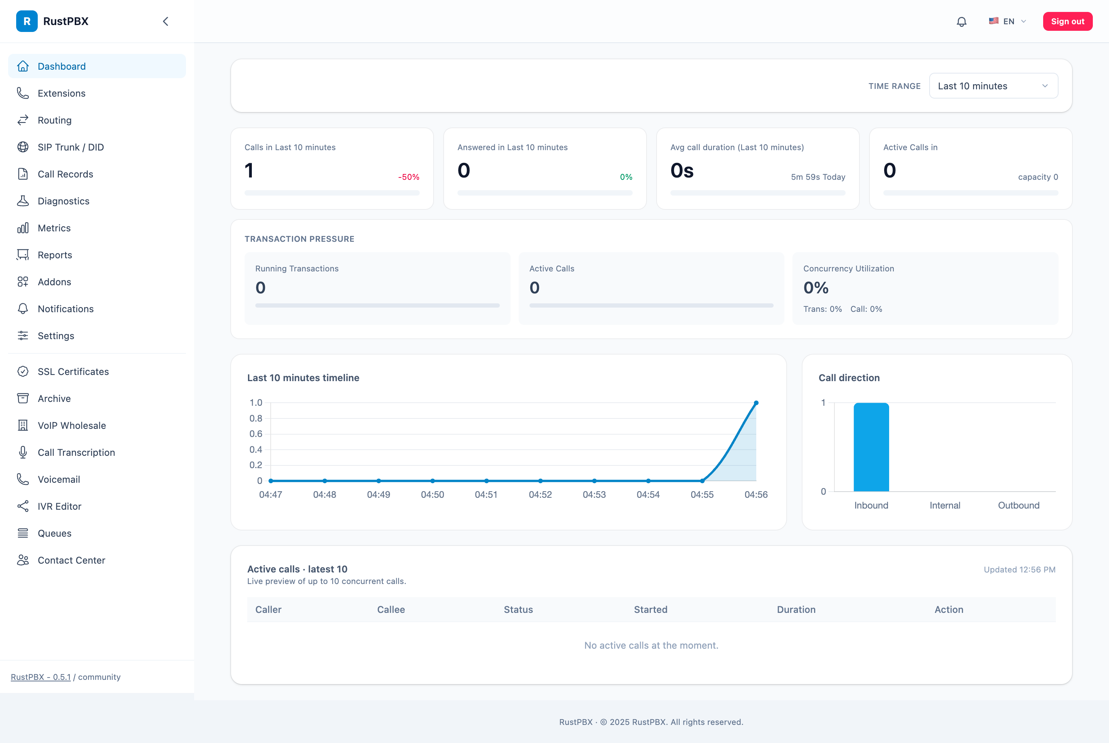Screen dimensions: 1109x743
Task: Collapse the sidebar with the chevron
Action: click(x=166, y=21)
